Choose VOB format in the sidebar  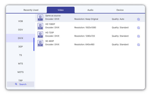pyautogui.click(x=21, y=21)
